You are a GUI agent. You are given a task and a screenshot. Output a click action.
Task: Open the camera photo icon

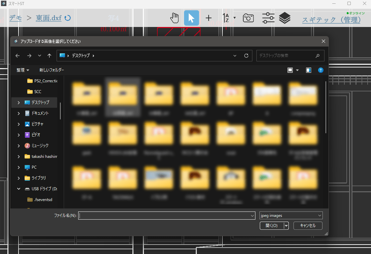click(x=248, y=18)
